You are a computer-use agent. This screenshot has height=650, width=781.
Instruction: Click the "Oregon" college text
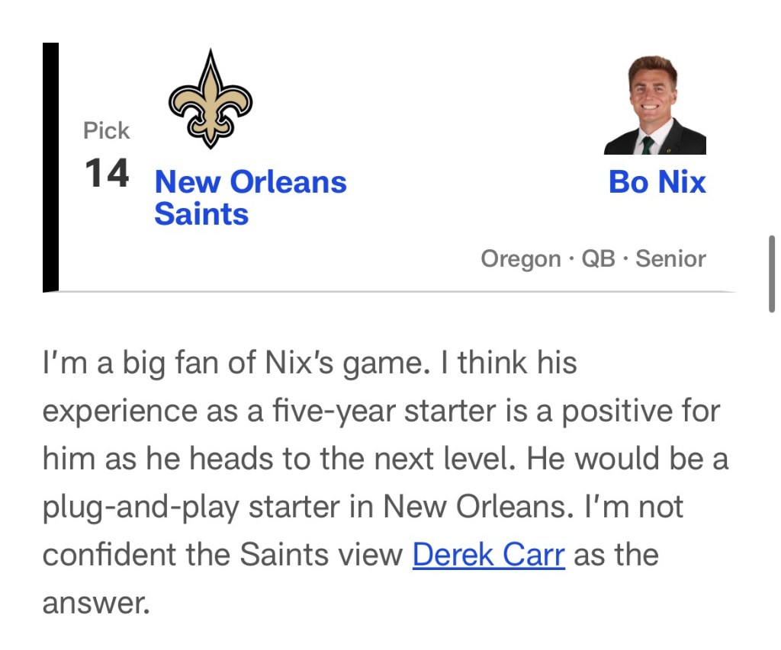(520, 259)
